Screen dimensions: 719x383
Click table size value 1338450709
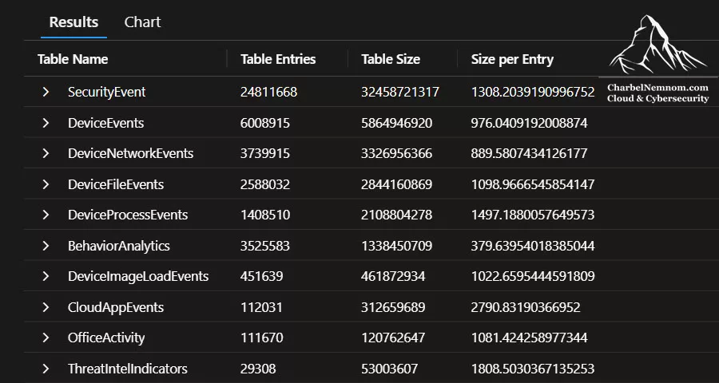click(396, 246)
